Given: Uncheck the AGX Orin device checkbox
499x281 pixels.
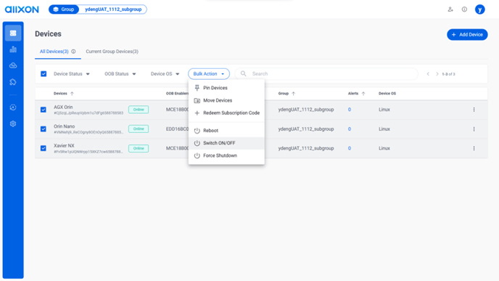Looking at the screenshot, I should (x=44, y=110).
